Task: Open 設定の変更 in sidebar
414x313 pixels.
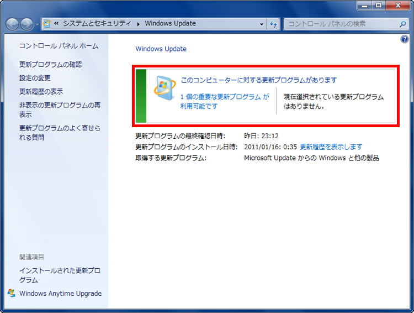Action: 35,78
